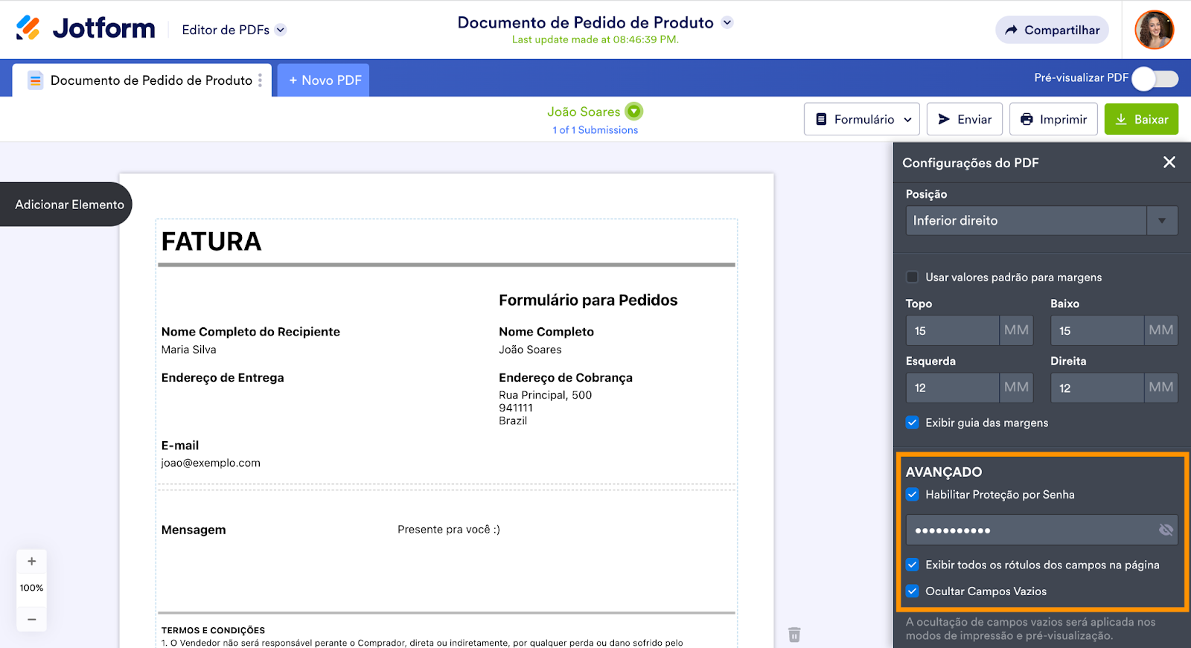Zoom in with the plus button
The image size is (1191, 648).
[x=32, y=562]
